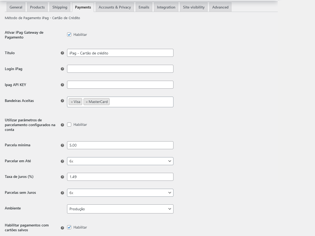Switch to the General tab
This screenshot has width=315, height=236.
tap(16, 7)
